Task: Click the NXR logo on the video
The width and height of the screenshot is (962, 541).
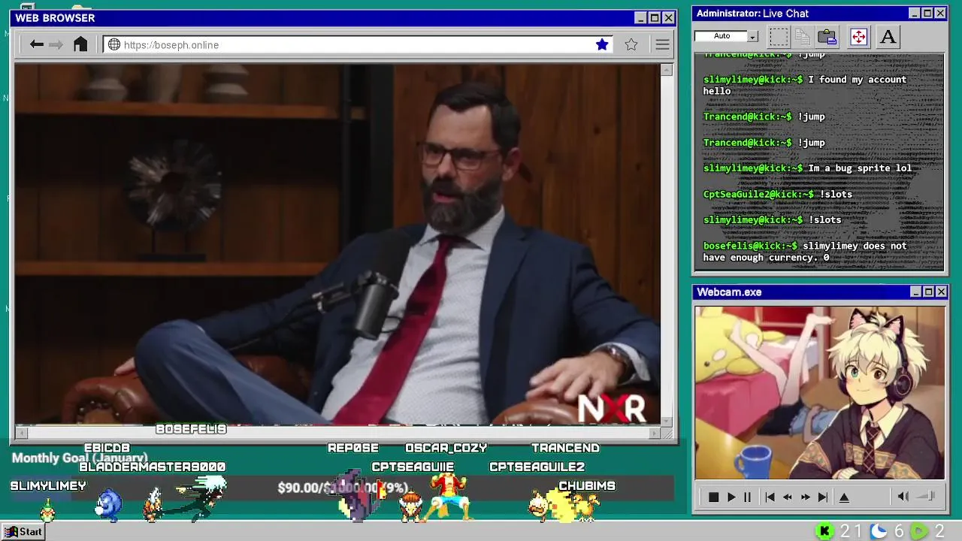Action: coord(610,409)
